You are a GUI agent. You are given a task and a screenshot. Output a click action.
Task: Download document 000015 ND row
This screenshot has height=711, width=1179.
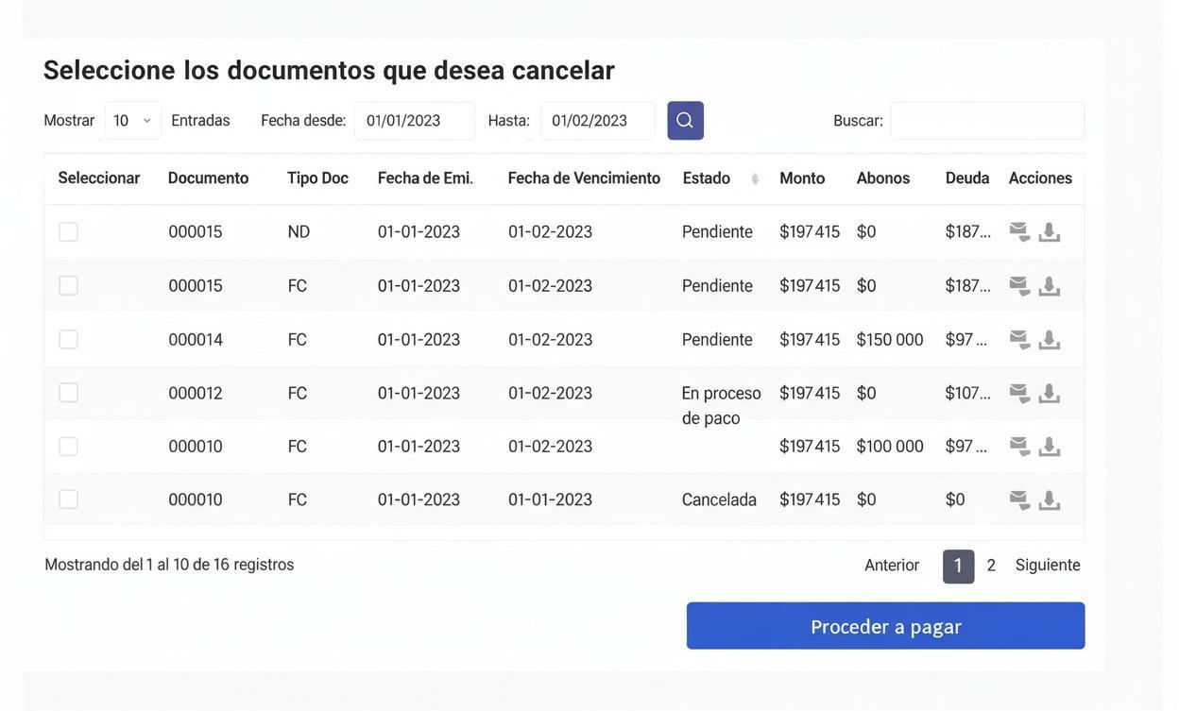click(1050, 232)
